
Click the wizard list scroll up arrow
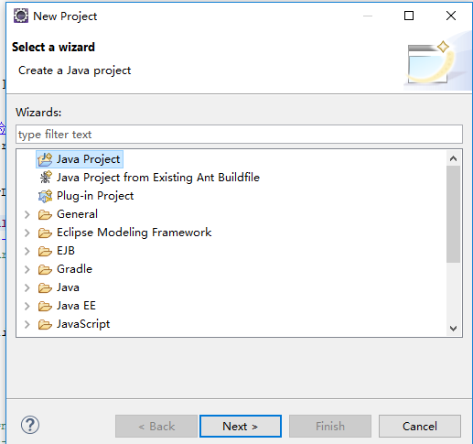453,158
